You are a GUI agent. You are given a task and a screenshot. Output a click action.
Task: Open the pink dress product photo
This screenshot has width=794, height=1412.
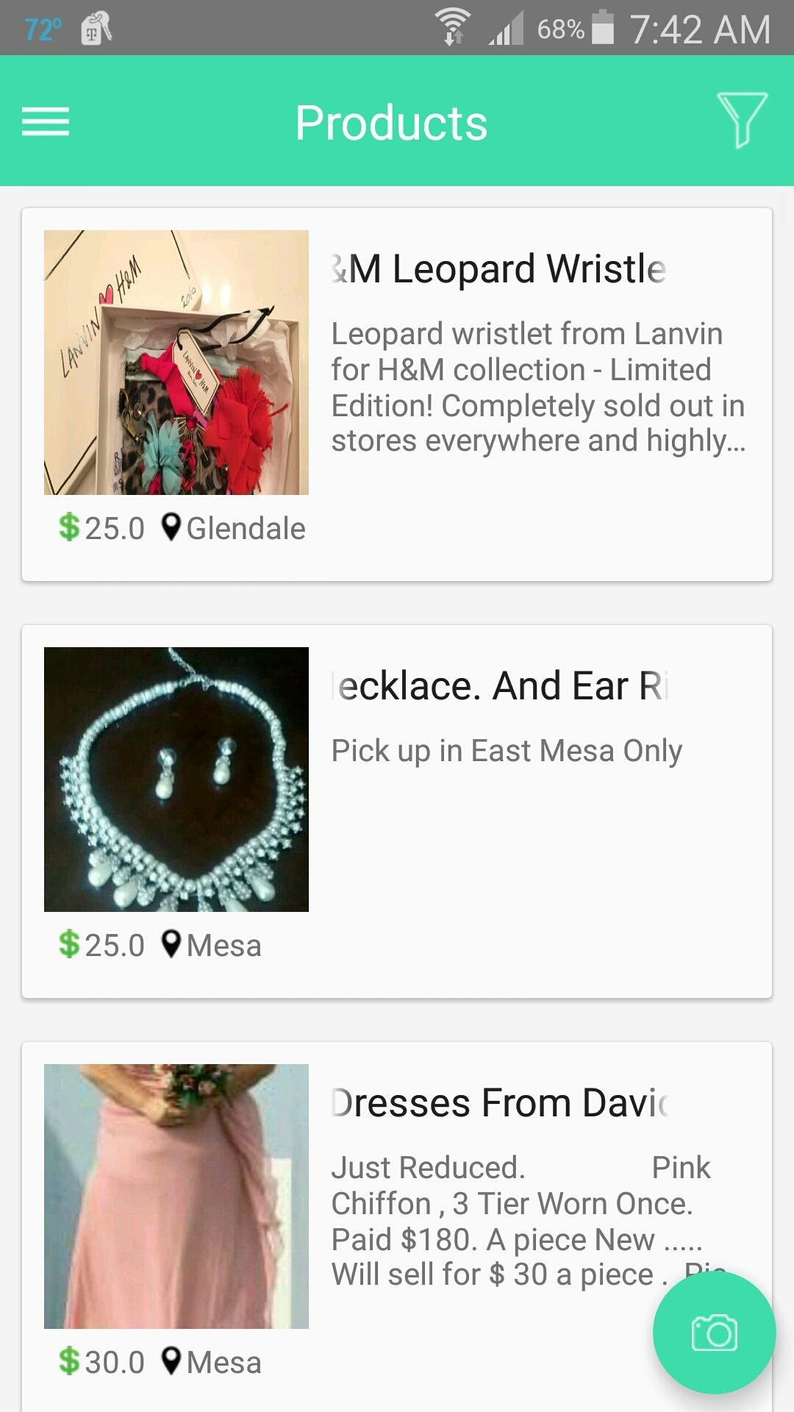[x=176, y=1197]
